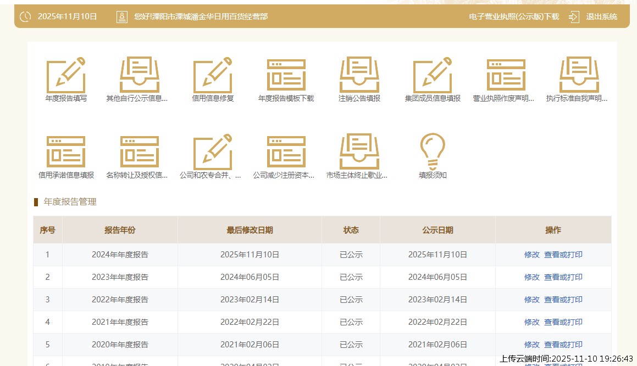Screen dimensions: 637x366
Task: Click 退出系统 to log out
Action: 601,17
